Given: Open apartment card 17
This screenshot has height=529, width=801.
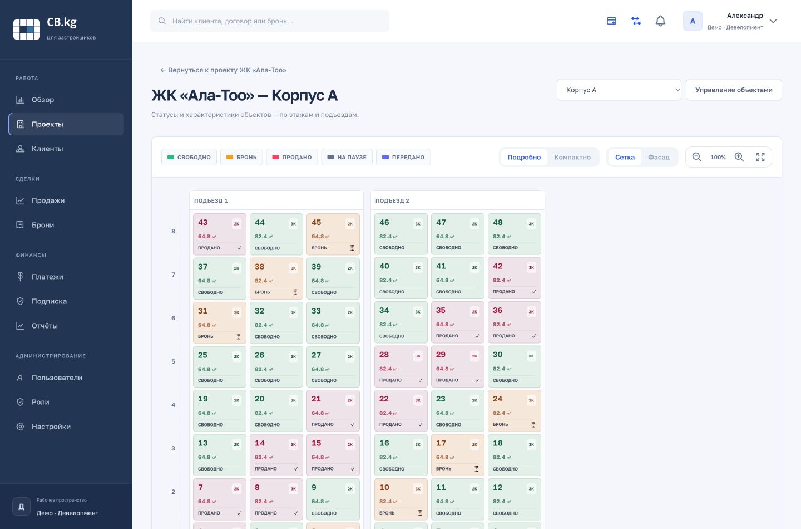Looking at the screenshot, I should click(458, 455).
